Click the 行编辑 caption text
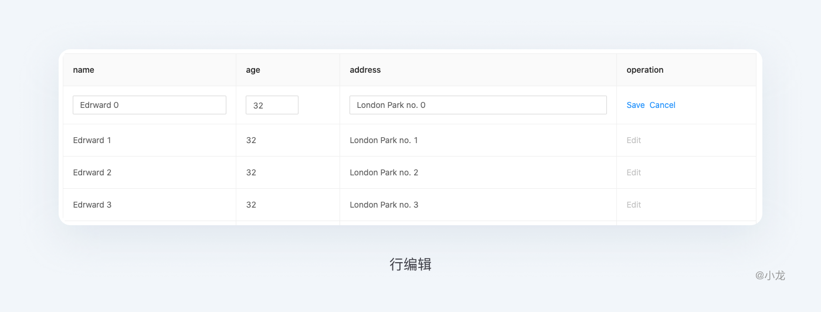This screenshot has width=821, height=312. (410, 264)
